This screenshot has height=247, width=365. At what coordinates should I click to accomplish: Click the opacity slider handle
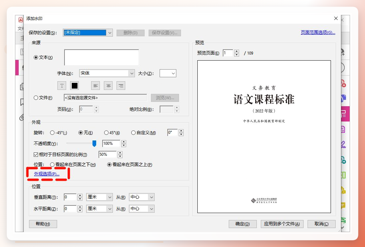[x=94, y=143]
